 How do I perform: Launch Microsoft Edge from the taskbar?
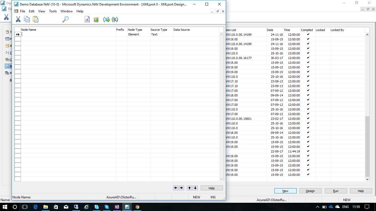tap(36, 207)
